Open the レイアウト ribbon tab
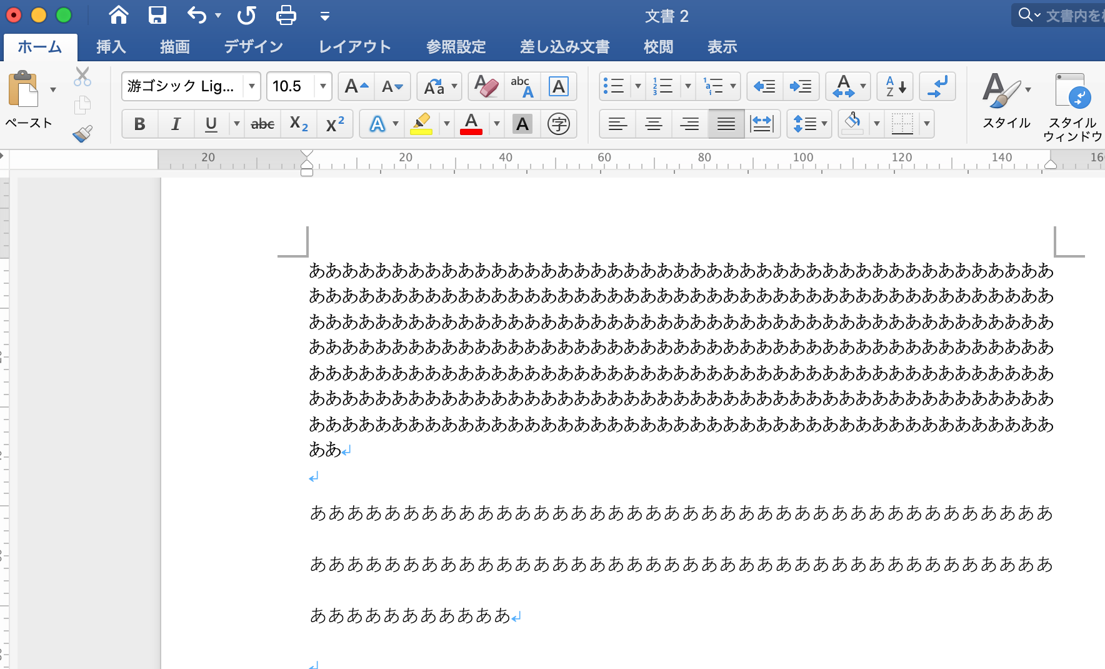 pyautogui.click(x=354, y=47)
